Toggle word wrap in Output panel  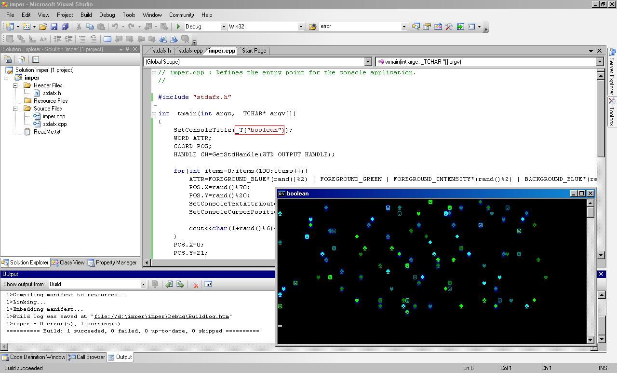tap(208, 284)
